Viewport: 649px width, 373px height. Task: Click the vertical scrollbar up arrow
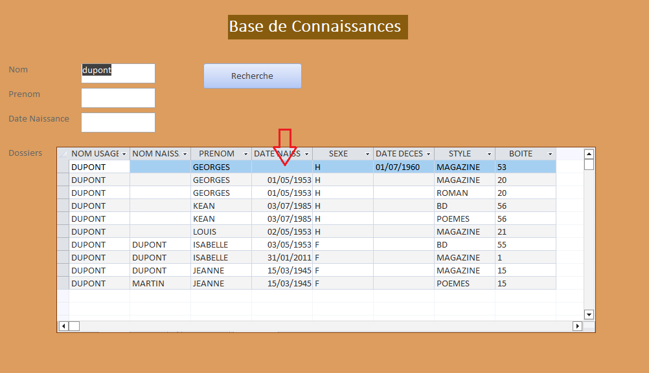click(589, 154)
